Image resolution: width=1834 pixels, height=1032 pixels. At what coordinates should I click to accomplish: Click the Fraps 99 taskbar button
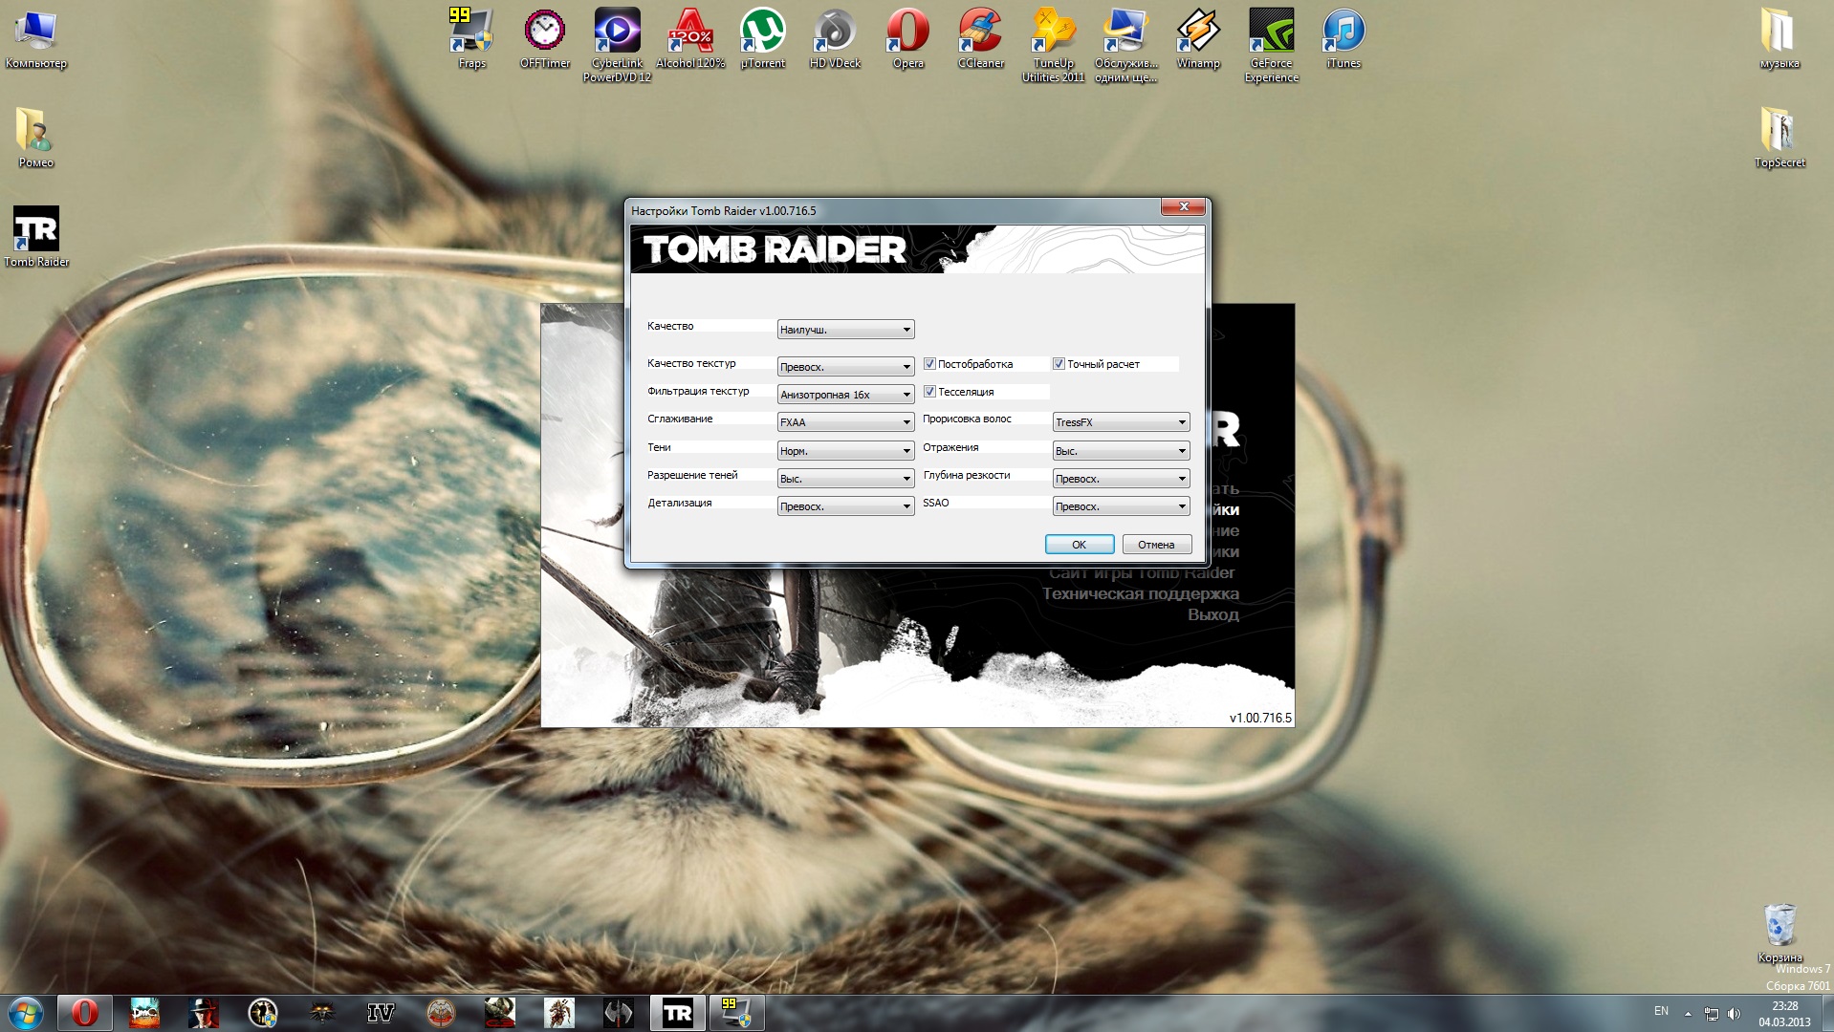pos(736,1013)
